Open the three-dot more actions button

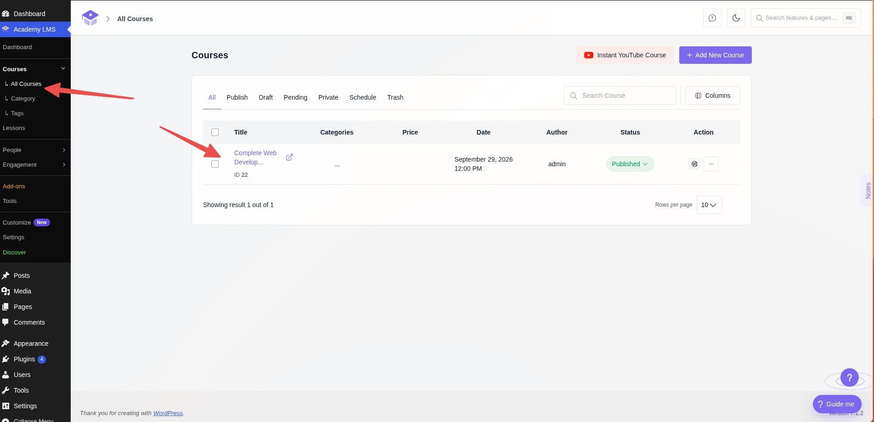[x=711, y=164]
